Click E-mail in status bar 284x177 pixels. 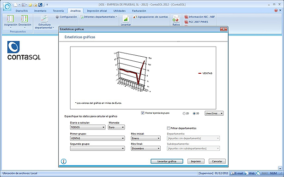(x=237, y=173)
